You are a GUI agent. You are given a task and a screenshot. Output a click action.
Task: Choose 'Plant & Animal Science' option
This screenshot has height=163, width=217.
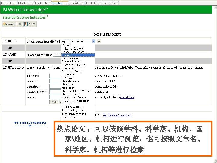click(78, 107)
